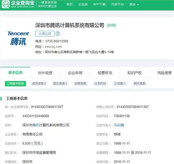Switch to 经营状况 tab
This screenshot has height=164, width=174.
click(x=105, y=73)
